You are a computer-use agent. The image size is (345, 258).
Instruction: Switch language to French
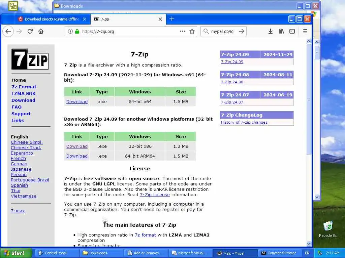click(18, 159)
